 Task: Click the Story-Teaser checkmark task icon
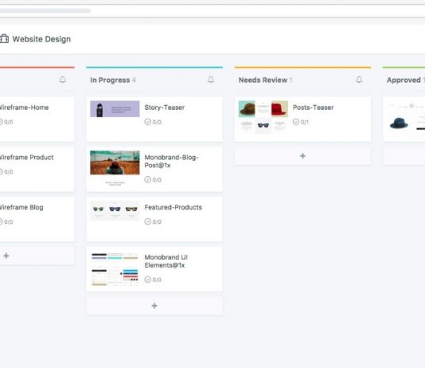(148, 122)
